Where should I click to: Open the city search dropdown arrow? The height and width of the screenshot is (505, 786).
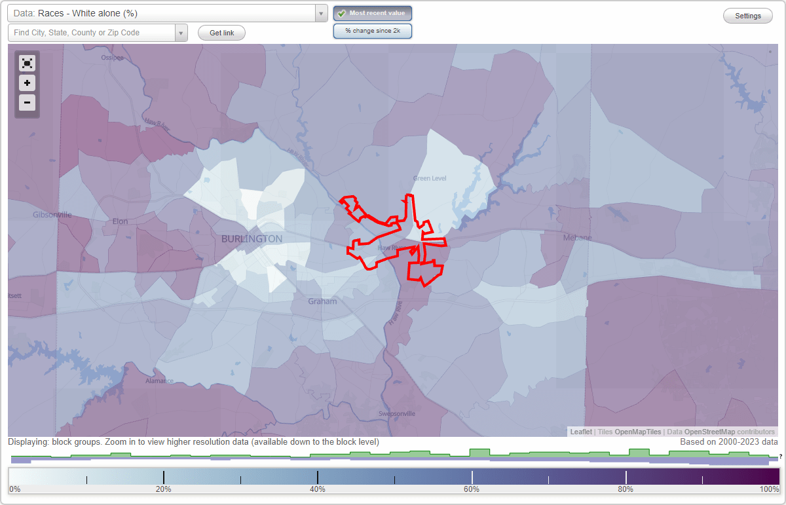coord(181,32)
